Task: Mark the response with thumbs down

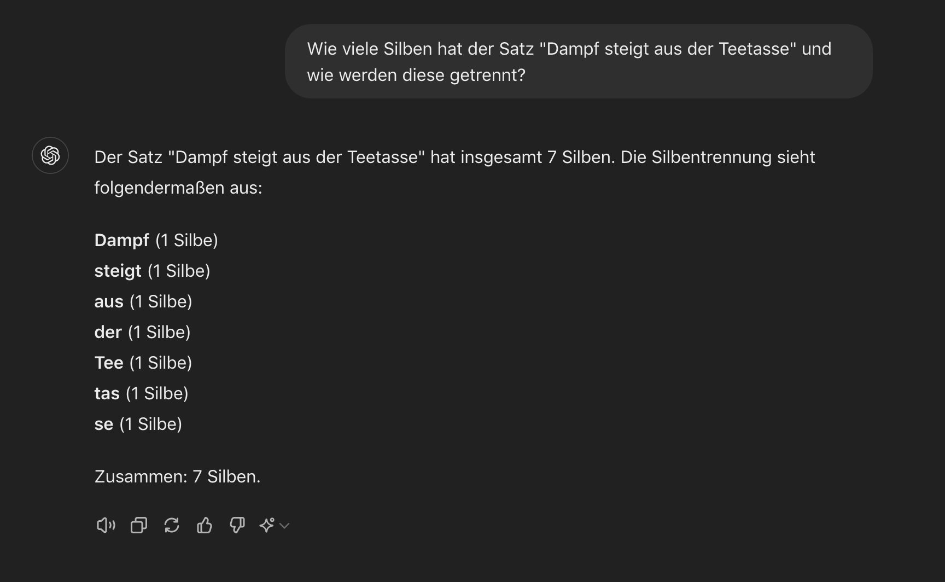Action: coord(237,526)
